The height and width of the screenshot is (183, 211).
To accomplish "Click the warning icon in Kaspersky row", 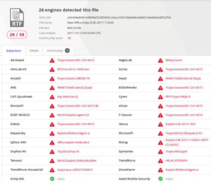I will click(52, 133).
